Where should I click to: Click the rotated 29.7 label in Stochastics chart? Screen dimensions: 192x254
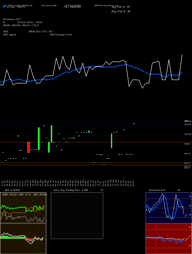tap(186, 215)
